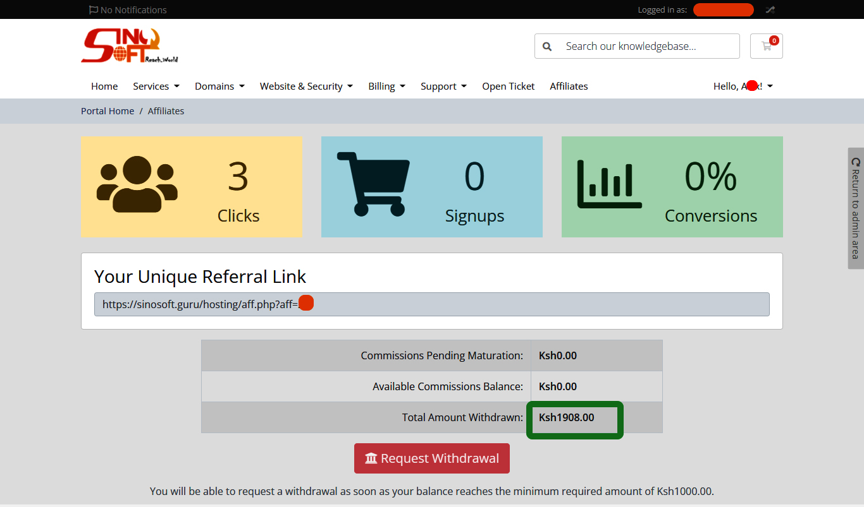The width and height of the screenshot is (864, 507).
Task: Open the Support dropdown menu
Action: [x=443, y=86]
